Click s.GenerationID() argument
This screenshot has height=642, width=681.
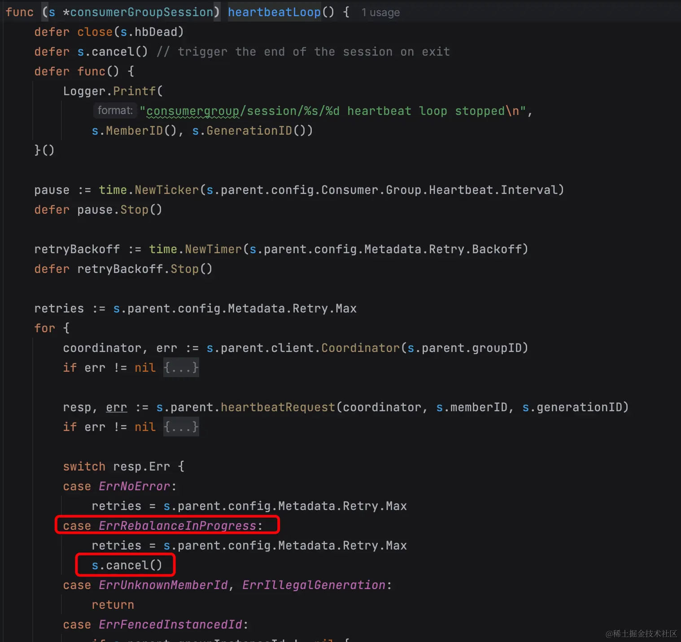pyautogui.click(x=249, y=131)
